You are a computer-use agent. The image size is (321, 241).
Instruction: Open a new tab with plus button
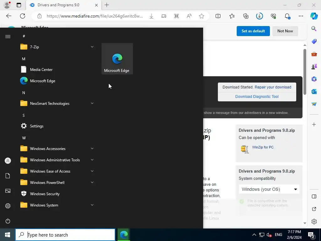tap(107, 5)
